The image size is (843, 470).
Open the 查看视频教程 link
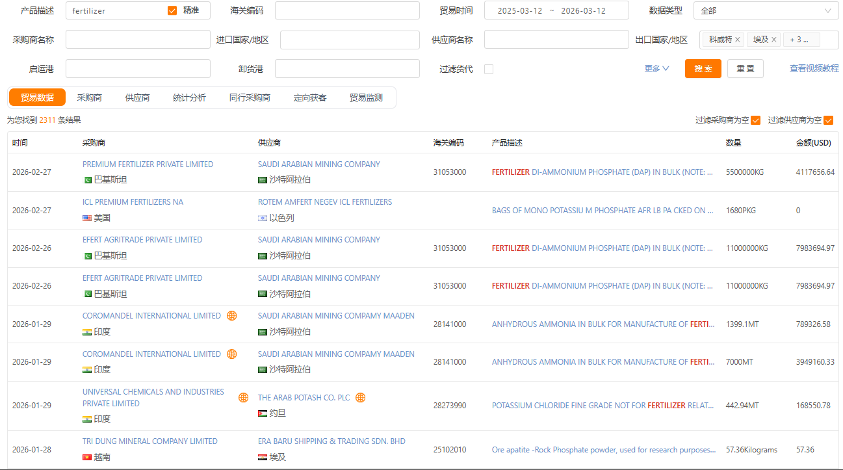pos(814,68)
